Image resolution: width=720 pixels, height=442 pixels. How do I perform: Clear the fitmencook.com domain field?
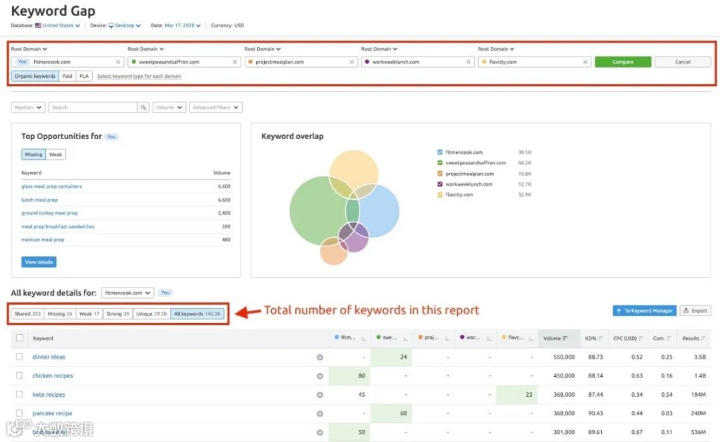click(118, 62)
